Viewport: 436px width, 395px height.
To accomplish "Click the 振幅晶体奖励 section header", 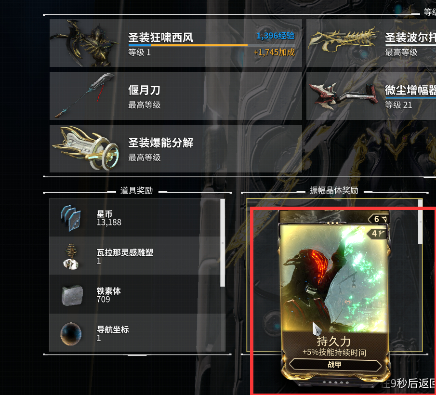I will click(x=334, y=190).
